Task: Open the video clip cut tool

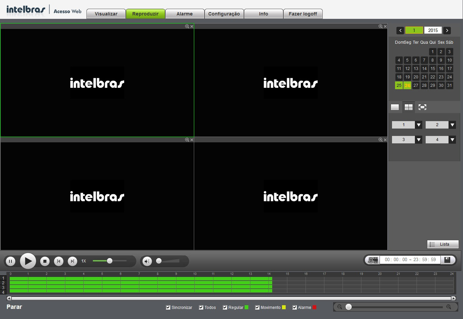Action: coord(373,260)
